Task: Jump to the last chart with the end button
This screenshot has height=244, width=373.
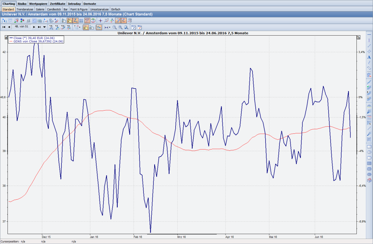Action: pyautogui.click(x=39, y=27)
